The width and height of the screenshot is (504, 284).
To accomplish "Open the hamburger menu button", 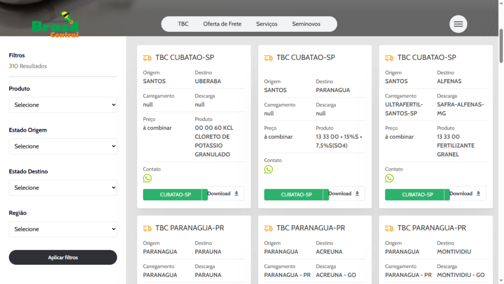I will click(458, 24).
